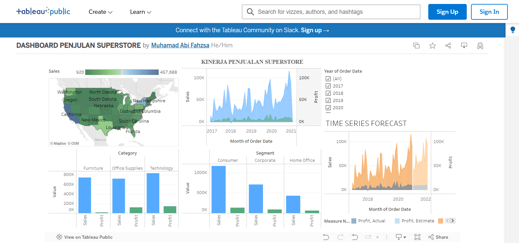Image resolution: width=519 pixels, height=243 pixels.
Task: Select the Profit, Actual legend swatch
Action: pos(354,221)
